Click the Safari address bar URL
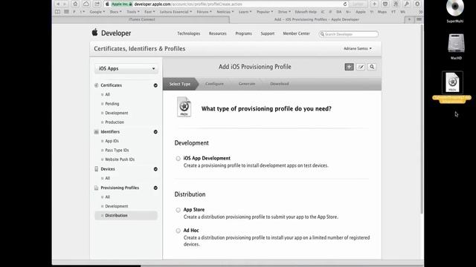This screenshot has height=267, width=476. [188, 4]
